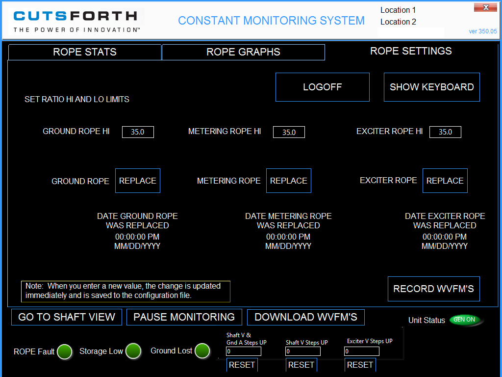The width and height of the screenshot is (502, 377).
Task: Select Location 1 in the header
Action: pos(398,10)
